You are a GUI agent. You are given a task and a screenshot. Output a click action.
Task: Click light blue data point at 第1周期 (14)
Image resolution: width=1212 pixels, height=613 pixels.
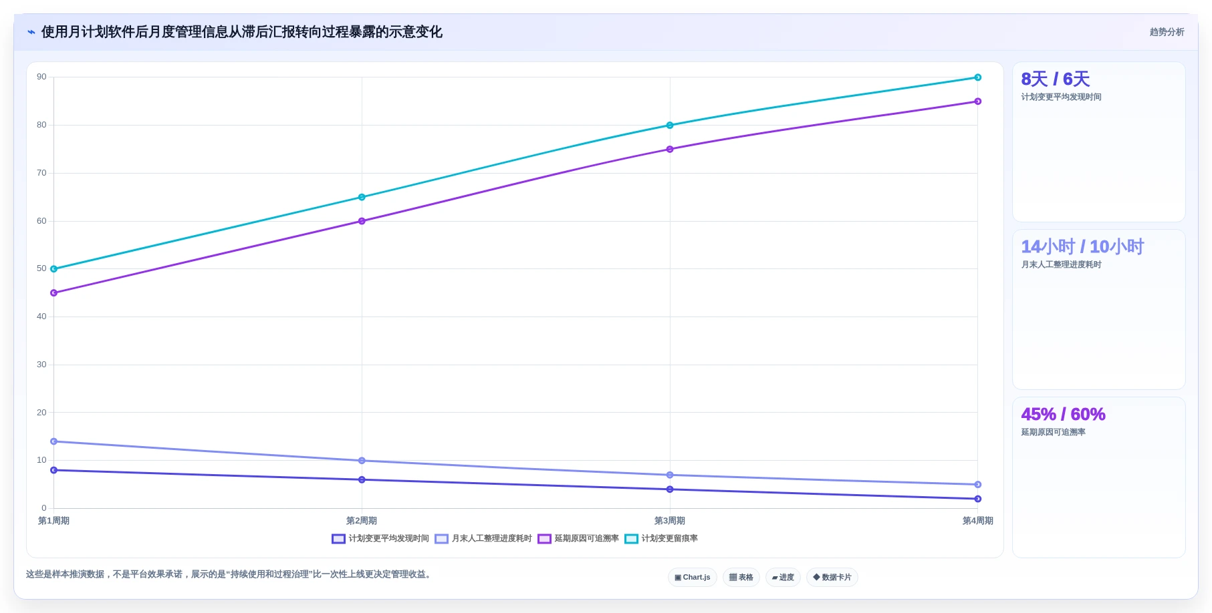pos(54,441)
